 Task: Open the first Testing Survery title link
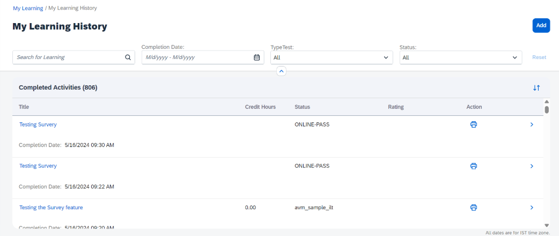(x=38, y=124)
